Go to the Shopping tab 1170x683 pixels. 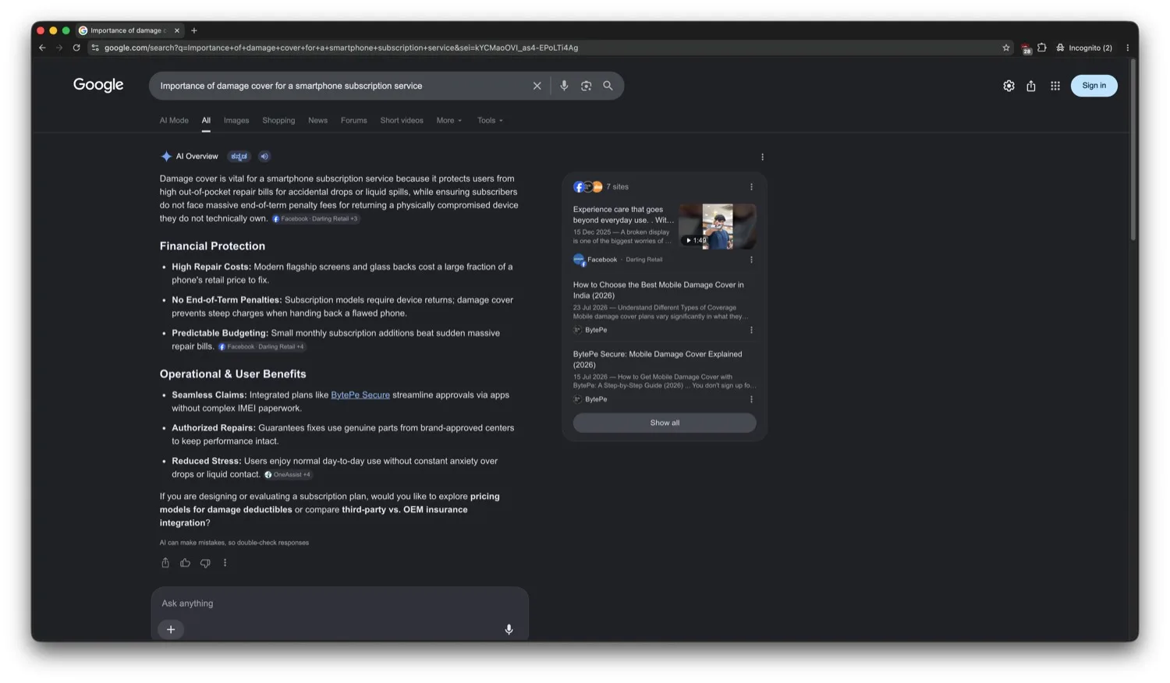pos(278,120)
